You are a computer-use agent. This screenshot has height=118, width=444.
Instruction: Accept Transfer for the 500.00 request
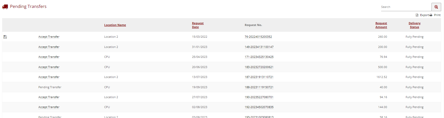pyautogui.click(x=49, y=67)
